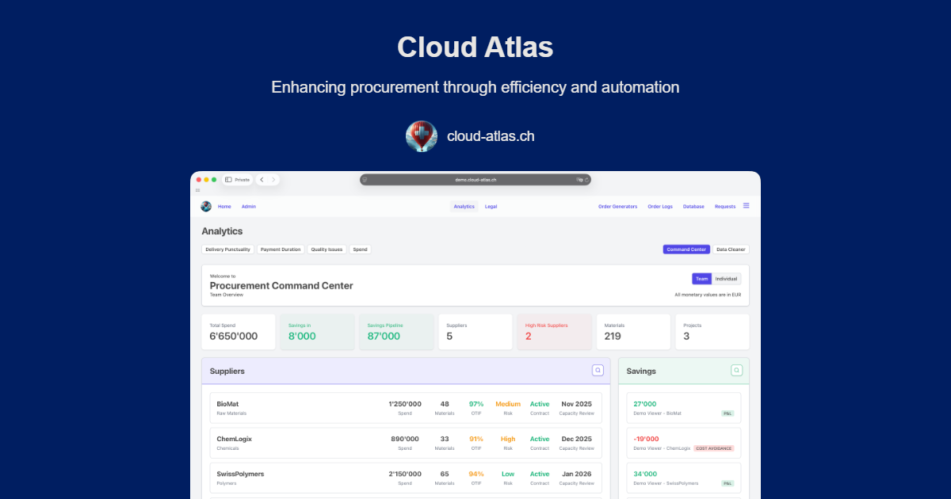This screenshot has width=951, height=499.
Task: Select the Analytics nav tab
Action: (464, 207)
